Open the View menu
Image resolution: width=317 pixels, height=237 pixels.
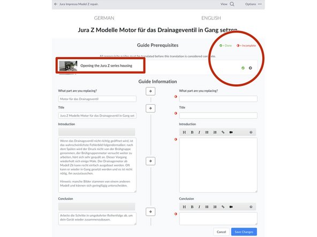pos(224,4)
